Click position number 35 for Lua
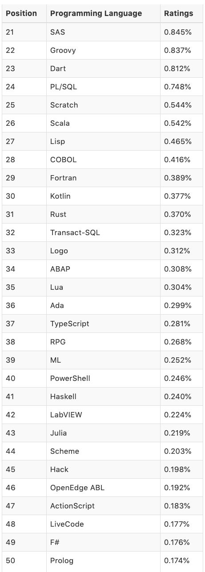205x572 pixels. pos(10,287)
